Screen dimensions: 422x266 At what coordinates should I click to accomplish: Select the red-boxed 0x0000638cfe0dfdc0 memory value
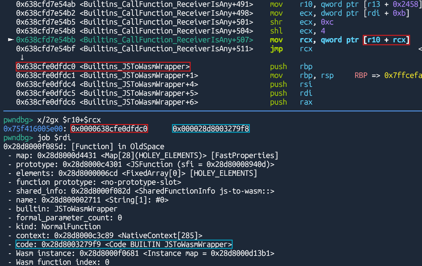109,129
